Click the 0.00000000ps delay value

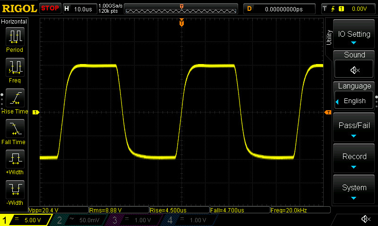pyautogui.click(x=284, y=9)
